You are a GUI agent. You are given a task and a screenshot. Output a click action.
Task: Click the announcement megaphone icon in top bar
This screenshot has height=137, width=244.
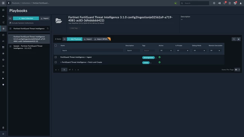(x=219, y=3)
